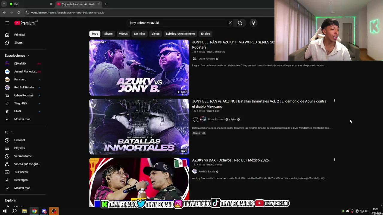Open Discord from the taskbar
The height and width of the screenshot is (215, 383).
44,211
